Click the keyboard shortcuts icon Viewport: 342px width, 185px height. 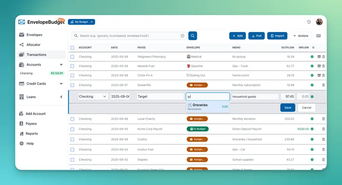[318, 36]
